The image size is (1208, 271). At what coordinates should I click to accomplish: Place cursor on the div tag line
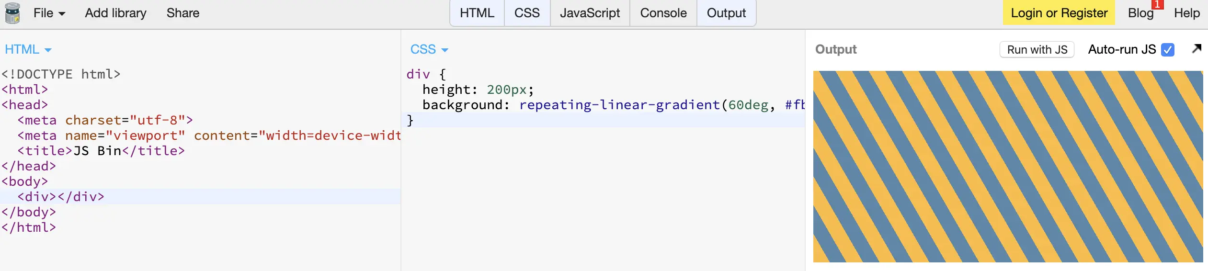click(x=200, y=197)
